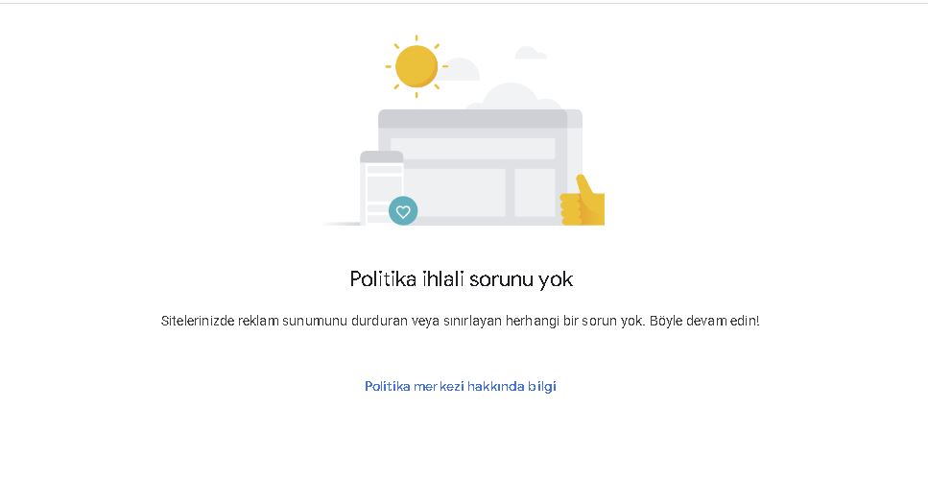Click the shadow line left of phone
The width and height of the screenshot is (928, 481).
(x=342, y=224)
